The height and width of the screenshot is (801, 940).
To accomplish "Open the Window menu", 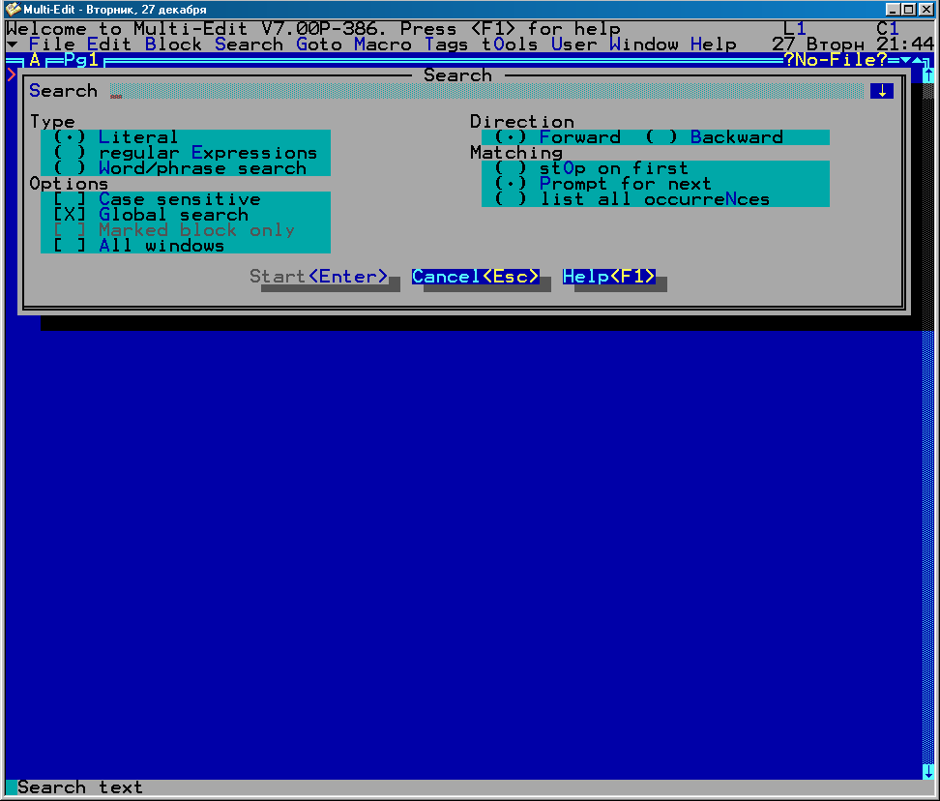I will [644, 44].
